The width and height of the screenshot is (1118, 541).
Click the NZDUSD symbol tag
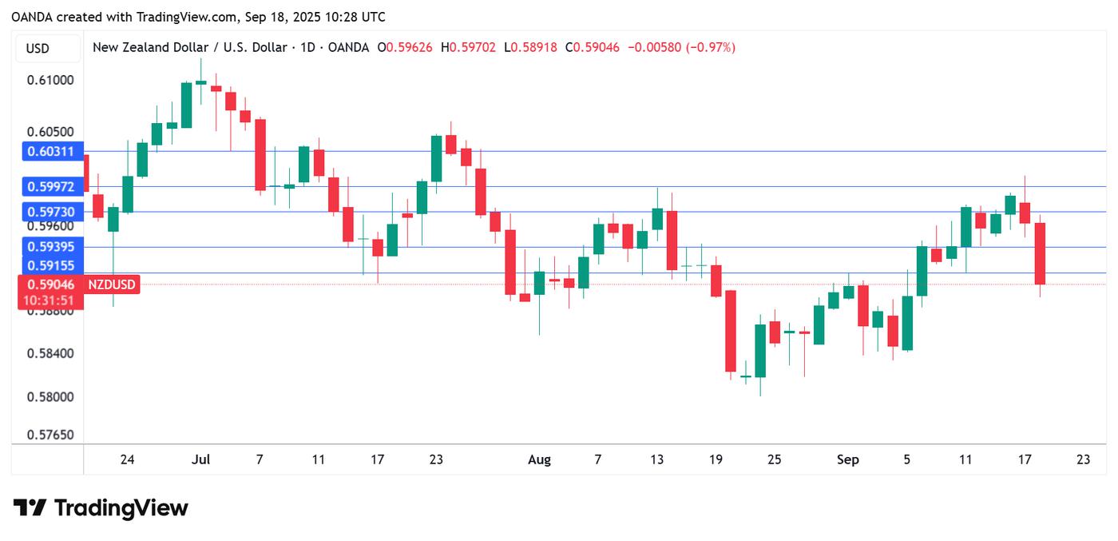[x=112, y=284]
